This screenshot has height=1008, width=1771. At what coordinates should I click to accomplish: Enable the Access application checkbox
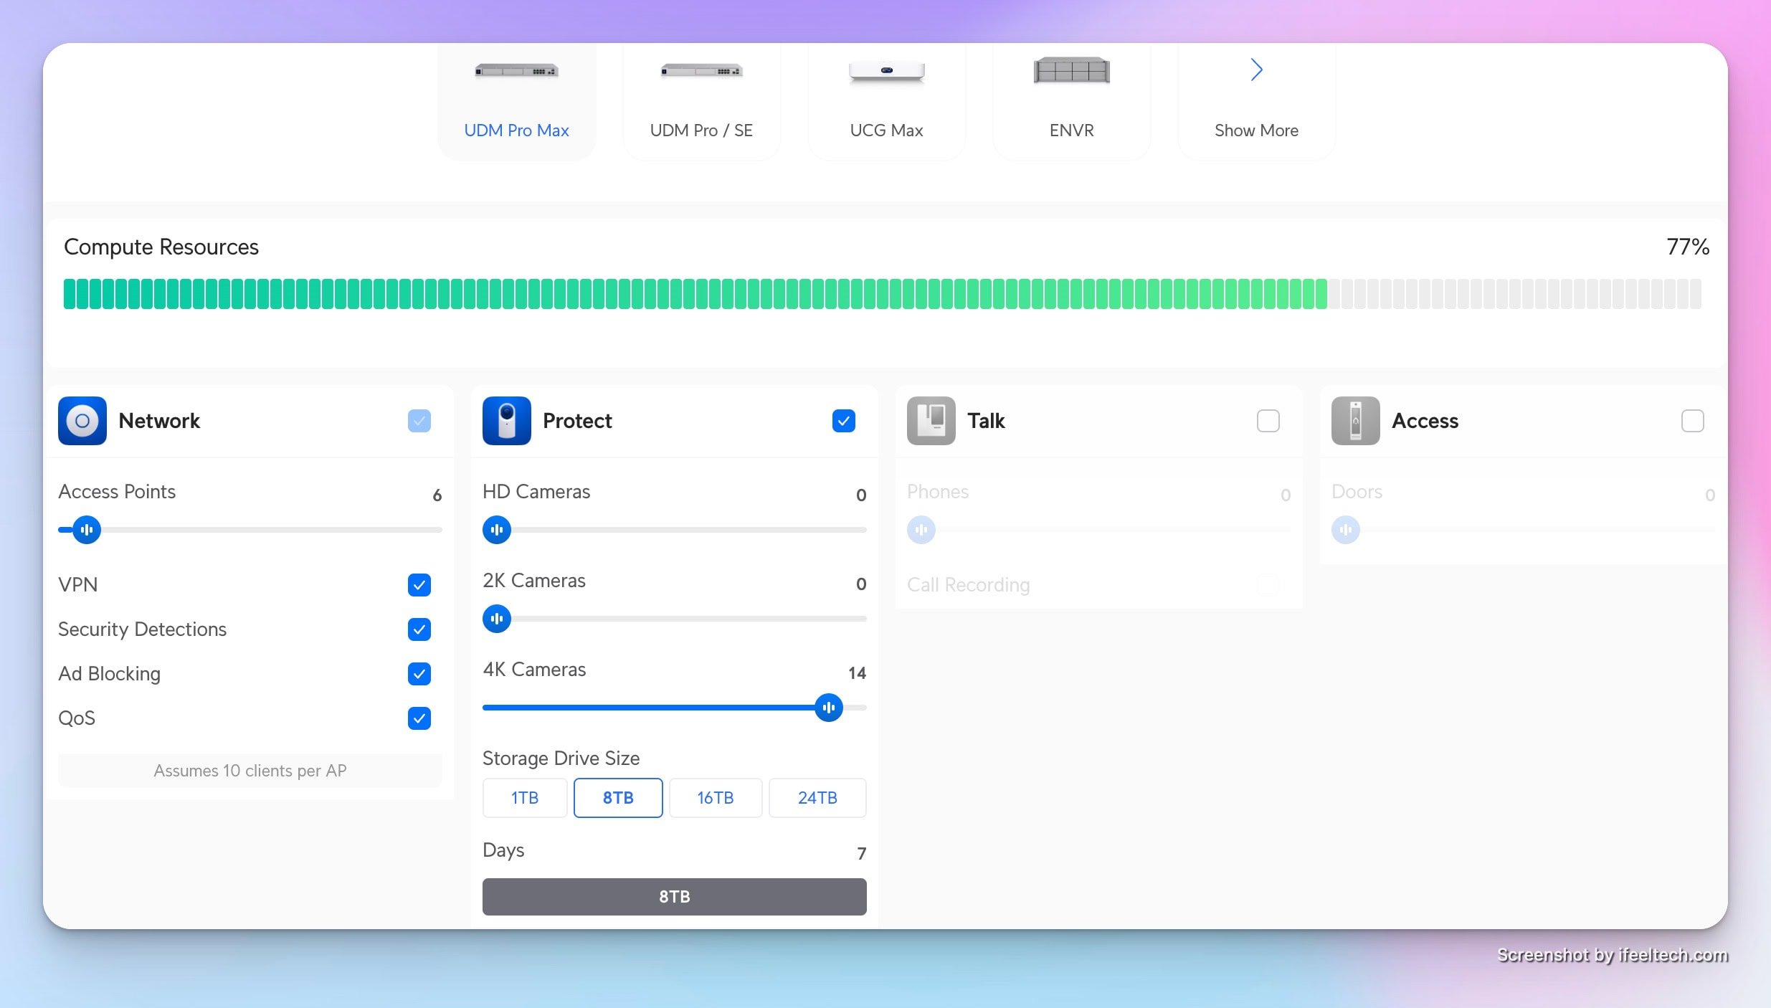coord(1692,421)
